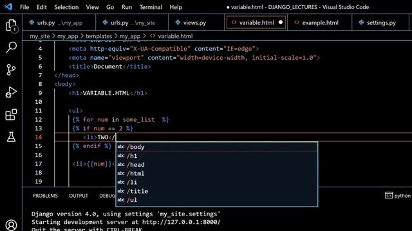Choose /html autocomplete suggestion
Screen dimensions: 412x231
coord(217,173)
